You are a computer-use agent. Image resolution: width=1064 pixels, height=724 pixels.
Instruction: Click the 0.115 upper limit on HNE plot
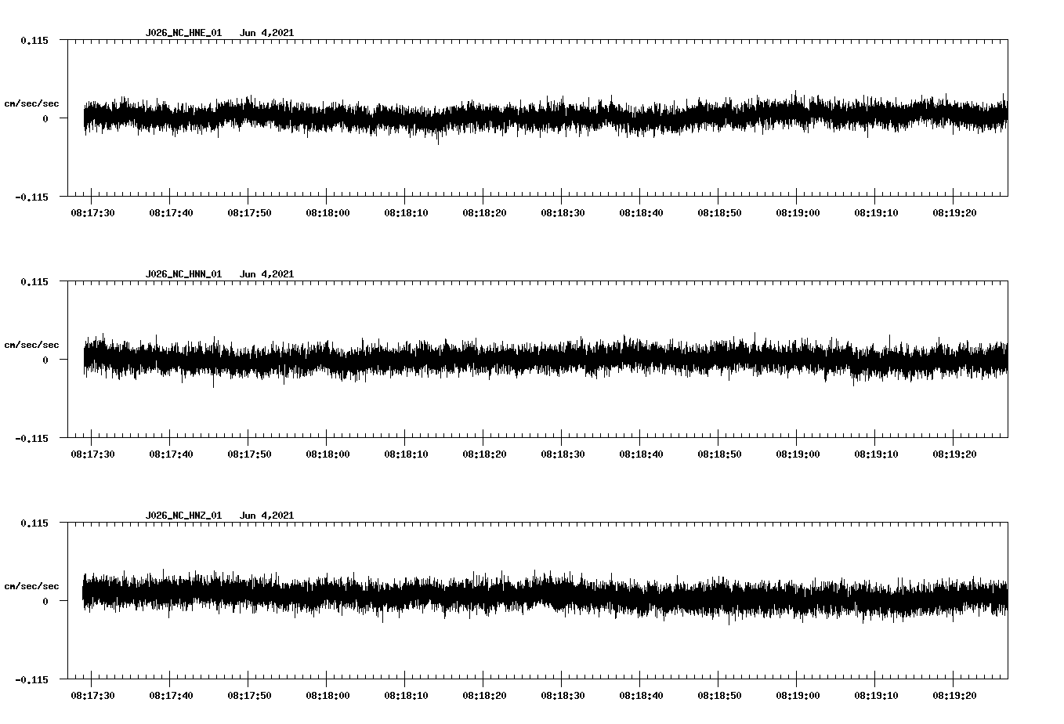coord(34,40)
